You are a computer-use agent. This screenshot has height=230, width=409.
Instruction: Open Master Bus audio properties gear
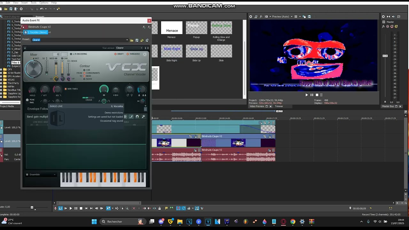[383, 17]
